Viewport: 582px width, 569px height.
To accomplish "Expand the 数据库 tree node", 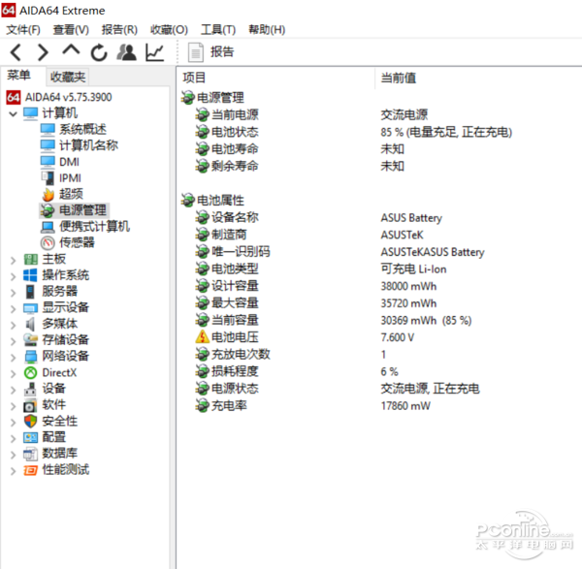I will pos(14,455).
